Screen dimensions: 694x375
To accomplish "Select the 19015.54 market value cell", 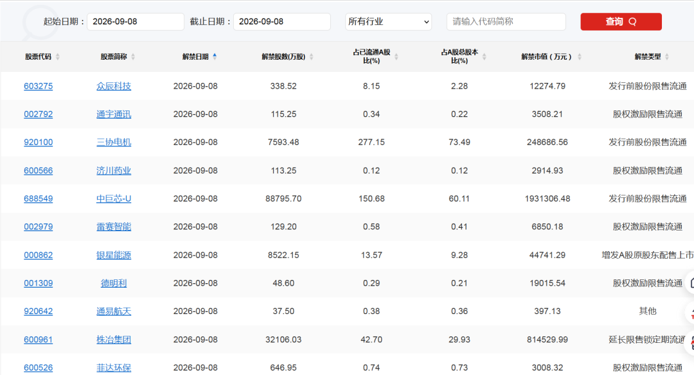I will (x=547, y=283).
